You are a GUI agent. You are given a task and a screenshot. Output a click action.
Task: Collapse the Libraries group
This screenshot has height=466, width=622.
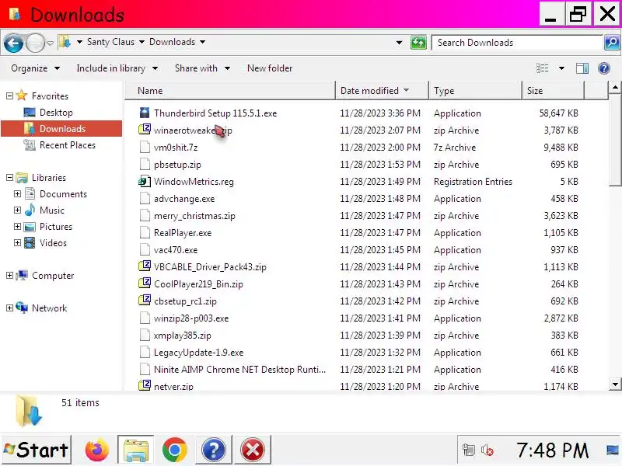[9, 178]
